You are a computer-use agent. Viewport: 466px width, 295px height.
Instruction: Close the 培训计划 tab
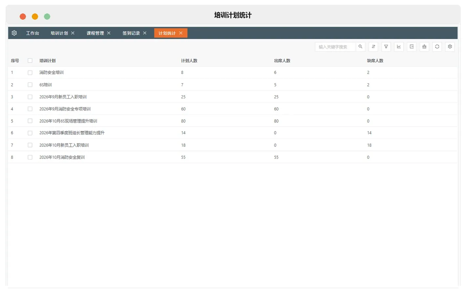pos(73,33)
